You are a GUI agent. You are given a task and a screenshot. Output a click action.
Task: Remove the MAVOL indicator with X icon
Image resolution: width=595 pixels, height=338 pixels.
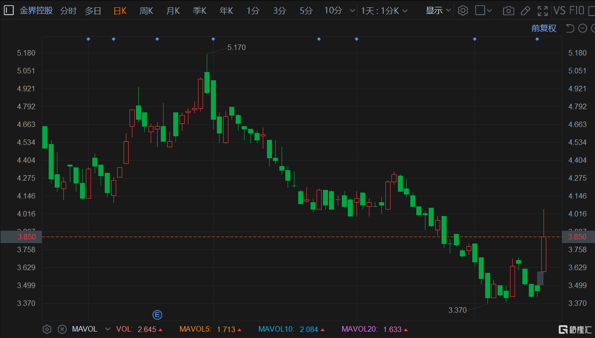[x=62, y=329]
